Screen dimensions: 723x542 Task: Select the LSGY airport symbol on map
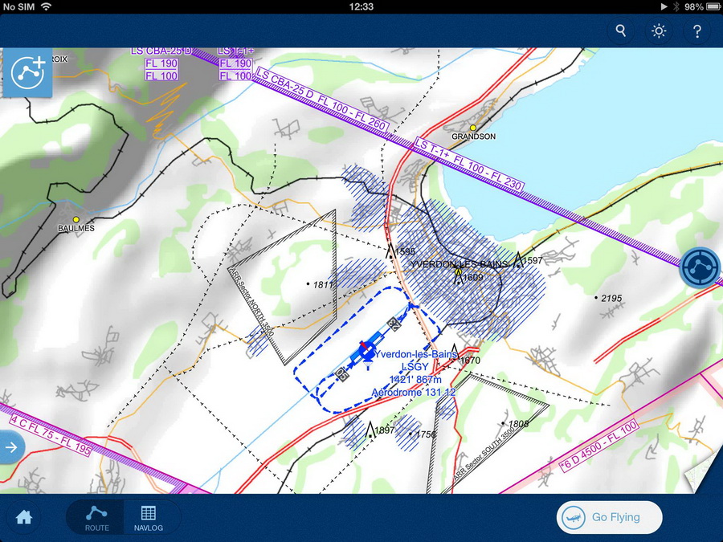366,352
